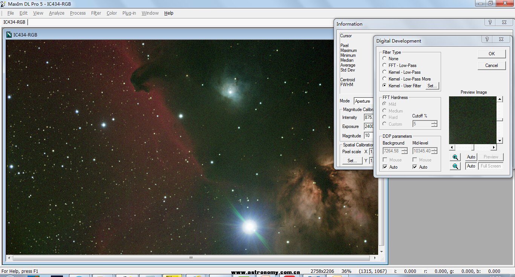Choose FFT - Low-Pass filter option

(x=385, y=65)
